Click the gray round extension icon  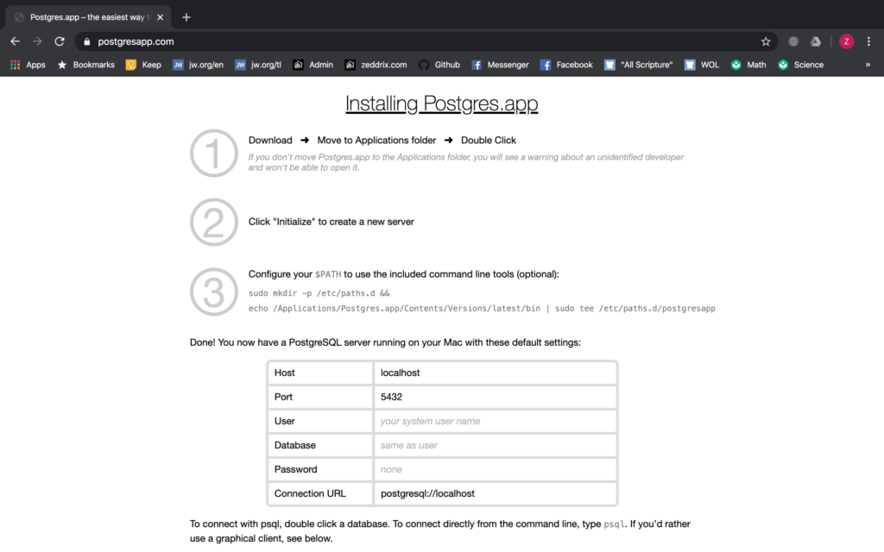point(793,41)
